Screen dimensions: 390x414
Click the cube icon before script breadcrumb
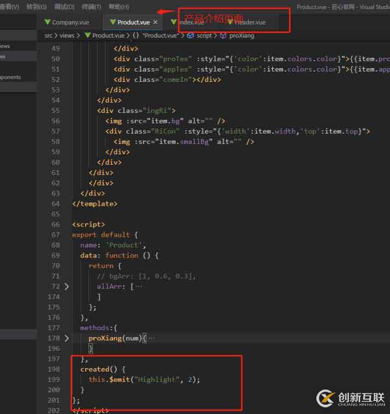tap(191, 35)
